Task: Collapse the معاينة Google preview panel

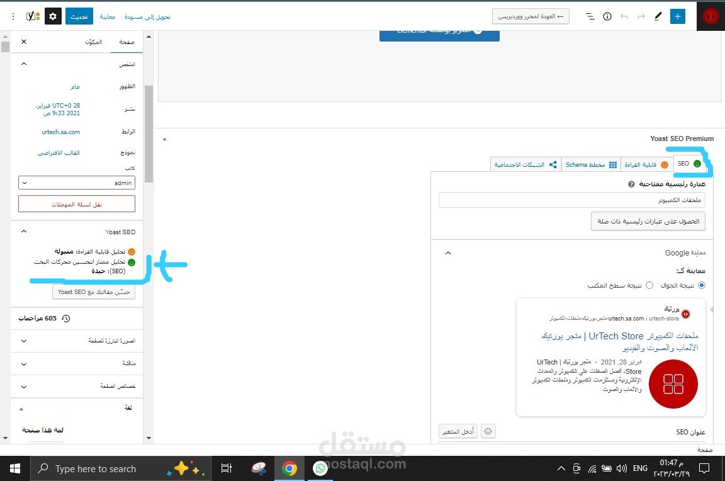Action: [x=447, y=253]
